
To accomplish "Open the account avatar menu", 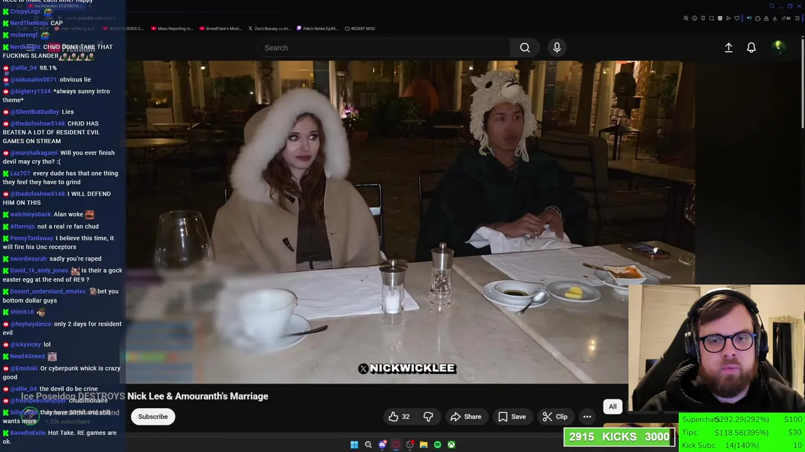I will point(779,47).
